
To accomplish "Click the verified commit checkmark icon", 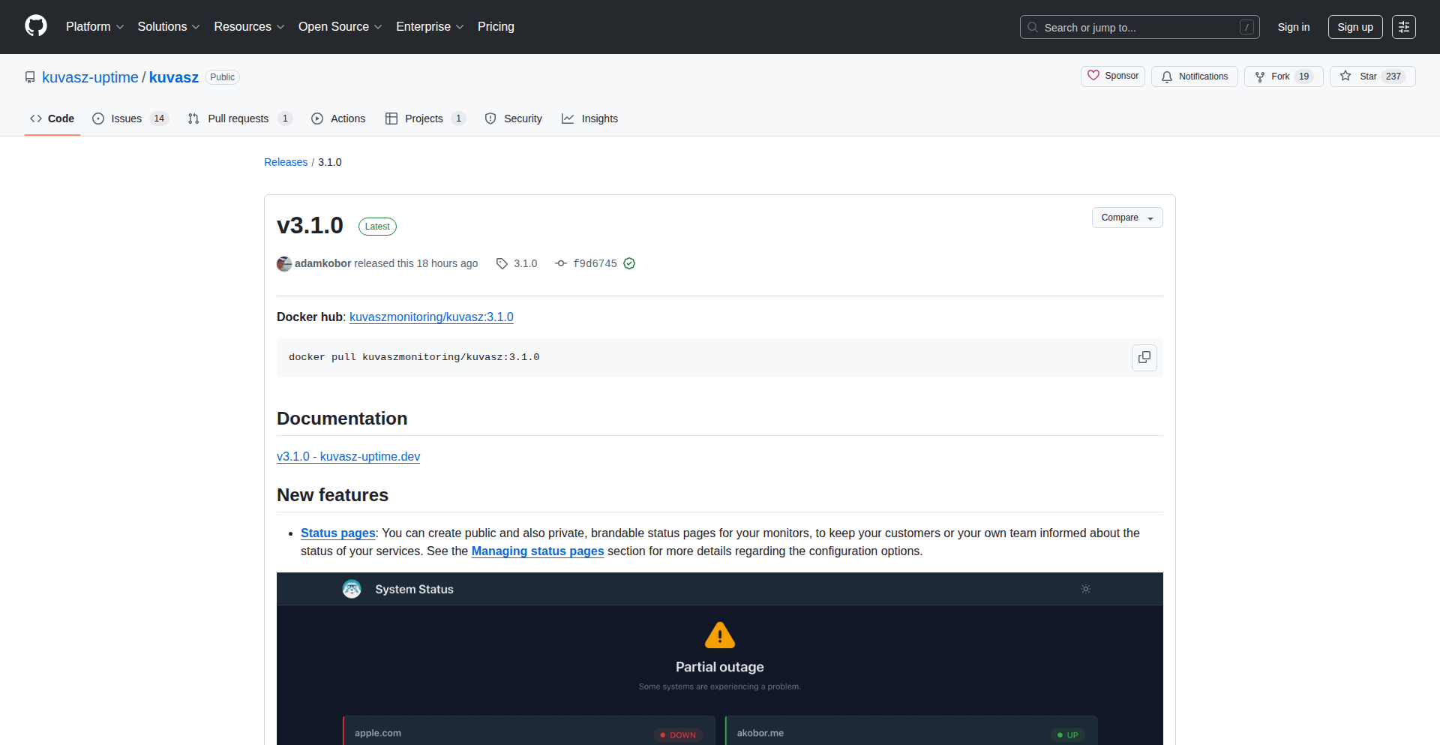I will tap(629, 263).
